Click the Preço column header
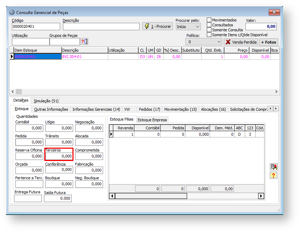This screenshot has width=300, height=232. [x=237, y=50]
